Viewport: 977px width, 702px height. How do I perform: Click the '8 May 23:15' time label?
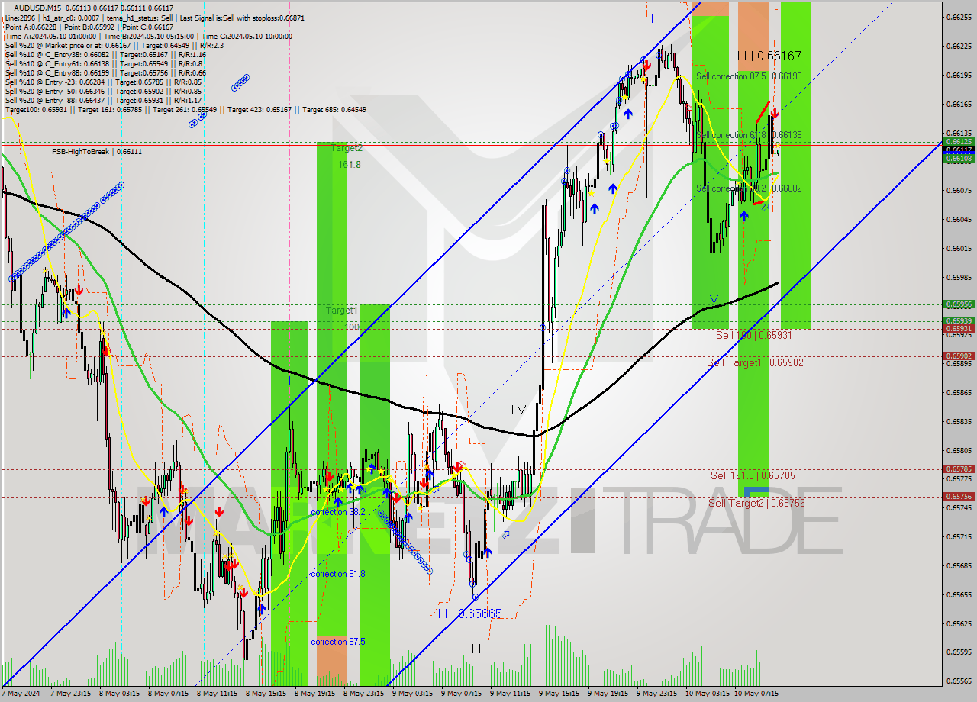tap(363, 694)
